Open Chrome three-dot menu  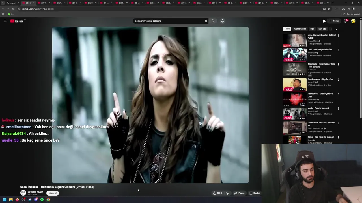click(x=359, y=9)
